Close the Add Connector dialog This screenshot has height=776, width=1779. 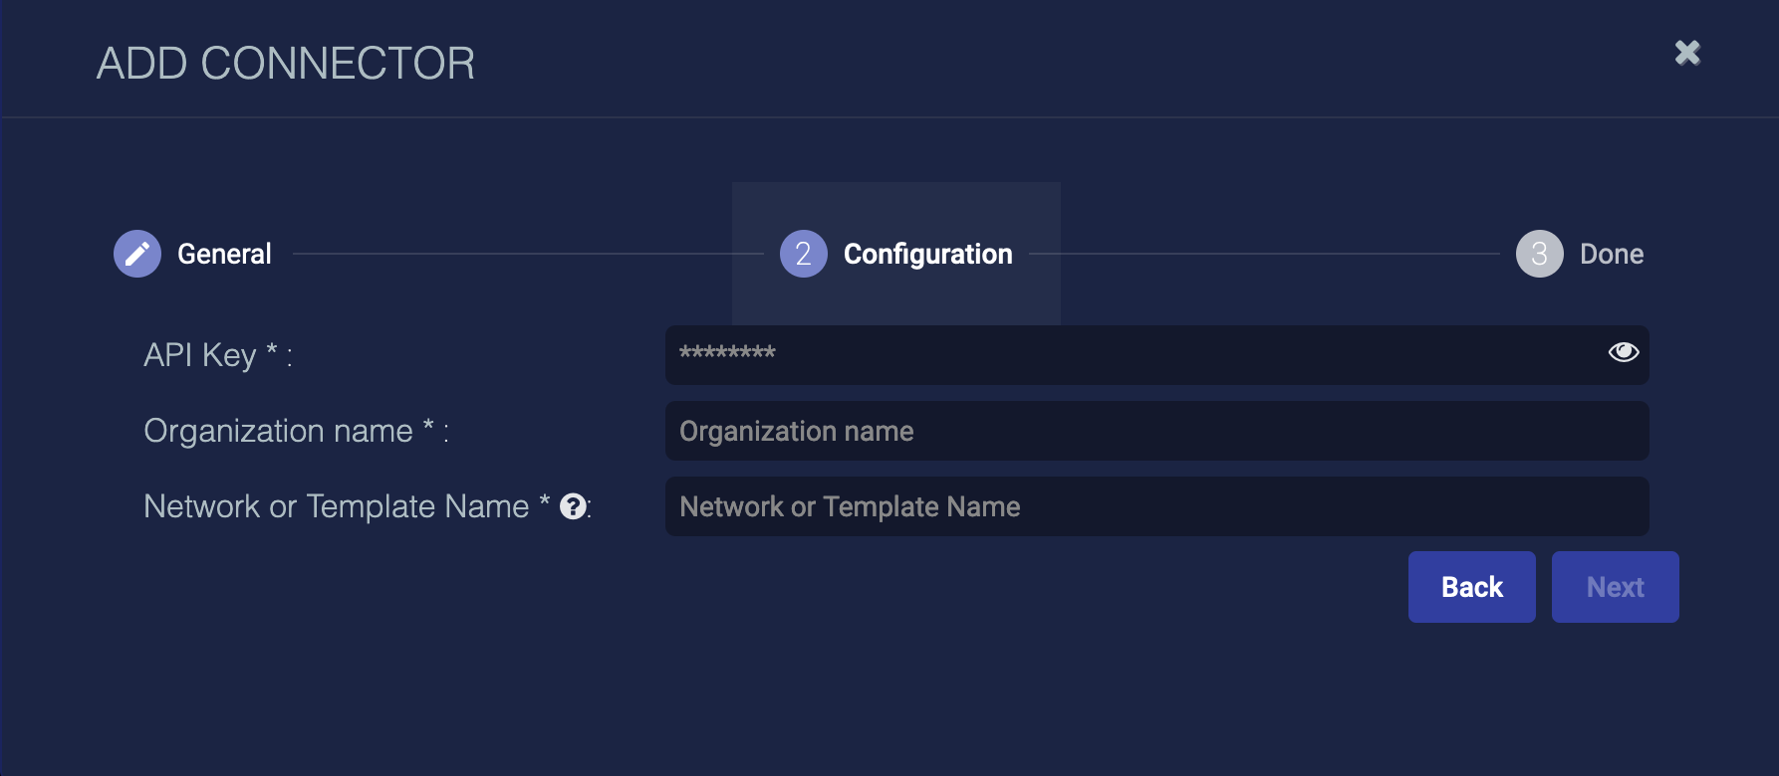(1687, 53)
